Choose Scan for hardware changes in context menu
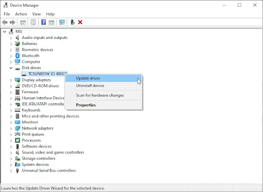 (103, 95)
